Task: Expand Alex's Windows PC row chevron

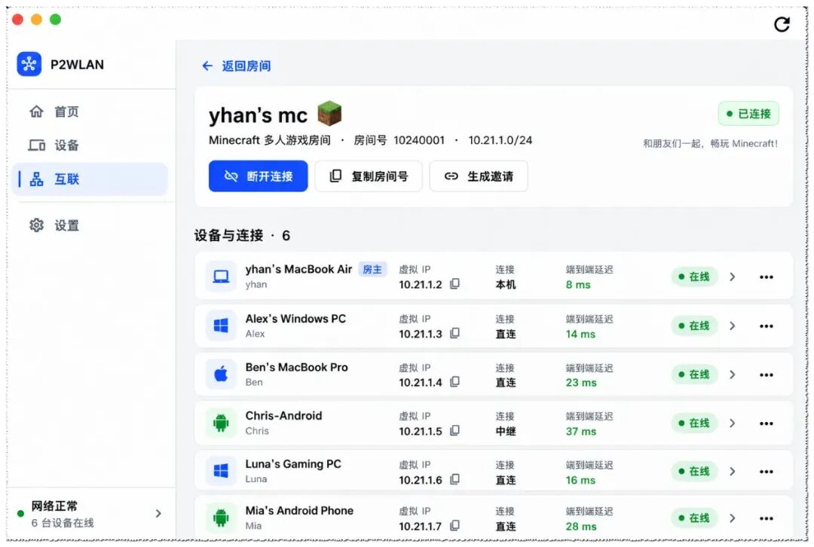Action: 733,326
